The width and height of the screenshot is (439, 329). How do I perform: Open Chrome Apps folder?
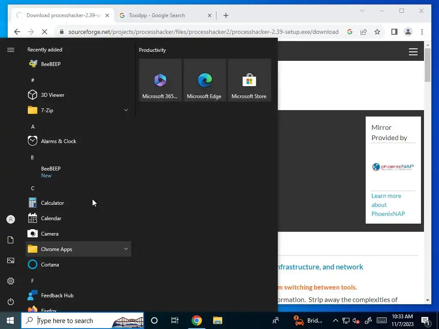pyautogui.click(x=78, y=249)
